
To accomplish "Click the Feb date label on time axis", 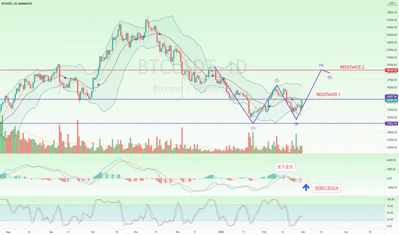I will [264, 232].
